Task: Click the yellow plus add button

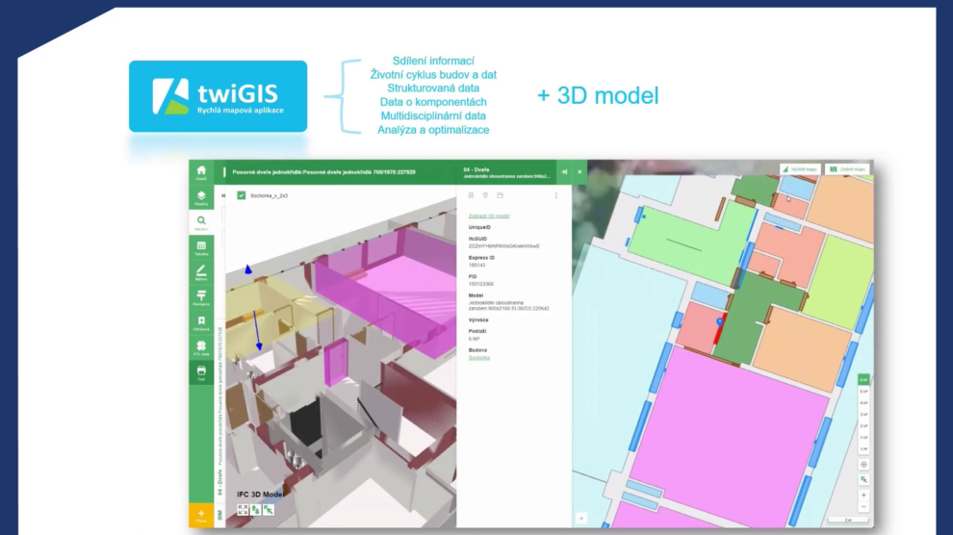Action: click(x=201, y=515)
